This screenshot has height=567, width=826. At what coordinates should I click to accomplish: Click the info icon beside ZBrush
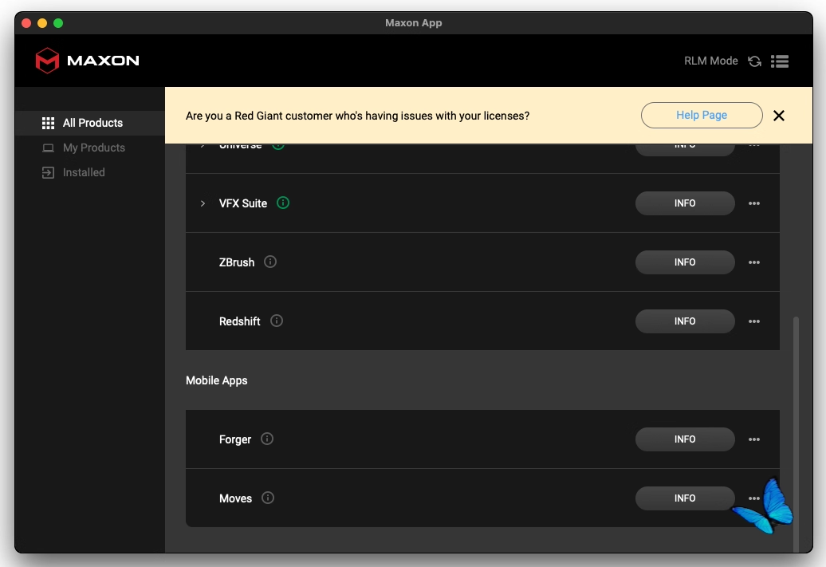pyautogui.click(x=270, y=262)
